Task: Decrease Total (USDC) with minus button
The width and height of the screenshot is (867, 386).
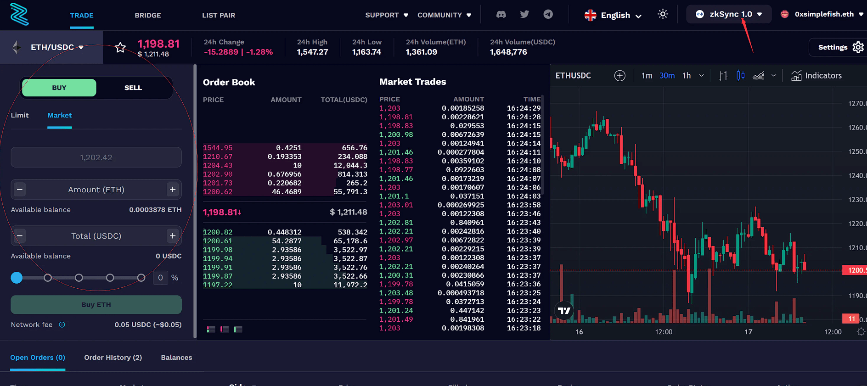Action: pos(20,236)
